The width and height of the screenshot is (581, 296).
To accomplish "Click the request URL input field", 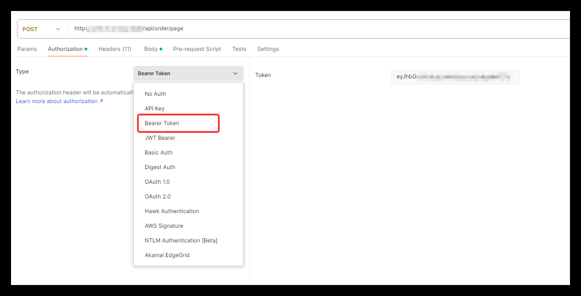I will tap(317, 28).
